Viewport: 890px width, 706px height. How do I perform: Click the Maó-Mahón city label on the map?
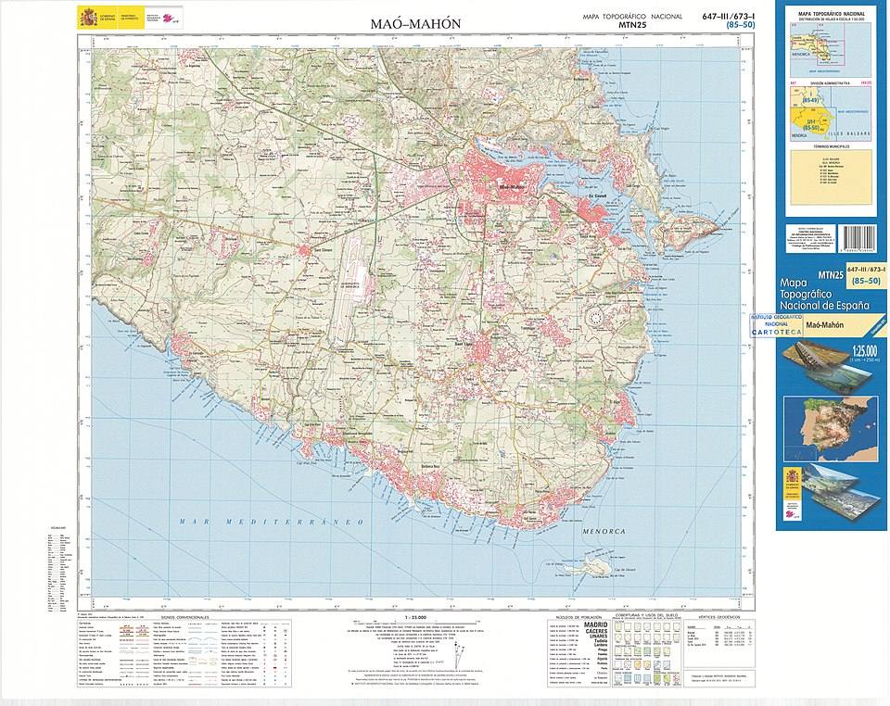pos(512,185)
